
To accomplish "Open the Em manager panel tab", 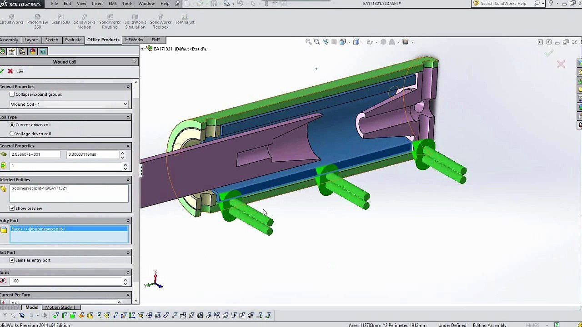I will click(43, 51).
